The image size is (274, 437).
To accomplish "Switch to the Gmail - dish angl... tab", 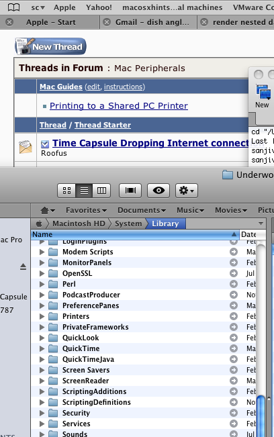I will [152, 22].
